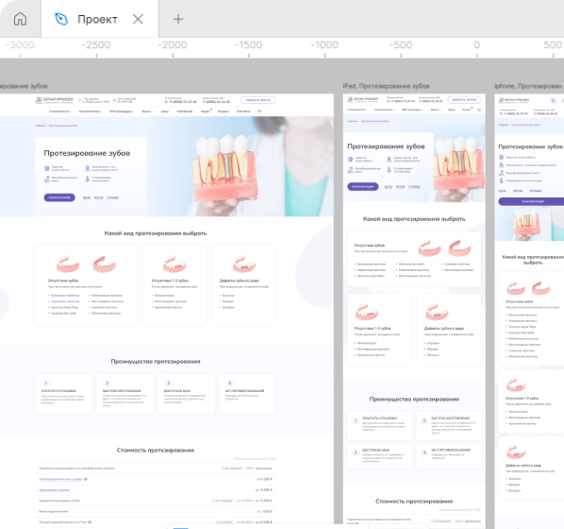Expand SPA-процедуры dropdown in iPad frame navigation

tap(412, 110)
